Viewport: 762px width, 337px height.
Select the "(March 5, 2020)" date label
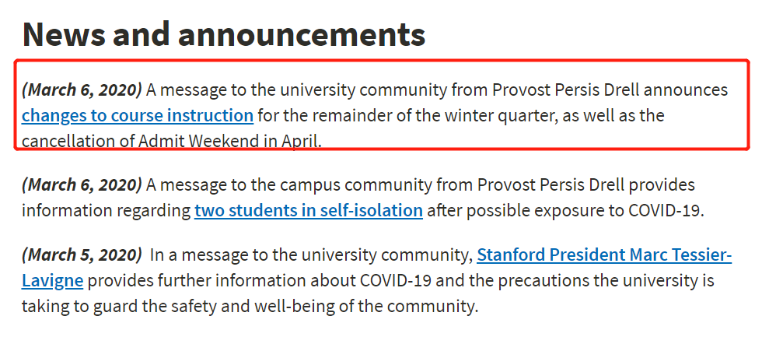pyautogui.click(x=82, y=255)
